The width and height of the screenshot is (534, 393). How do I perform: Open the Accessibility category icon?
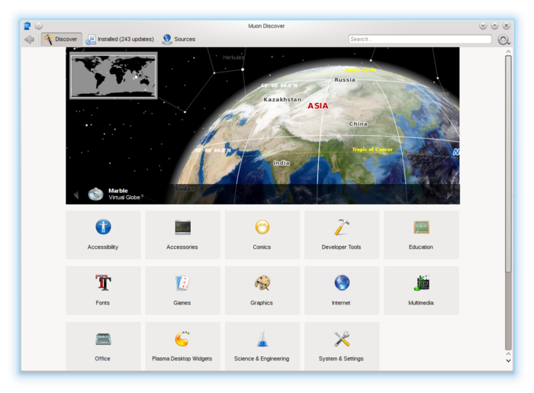pyautogui.click(x=103, y=227)
